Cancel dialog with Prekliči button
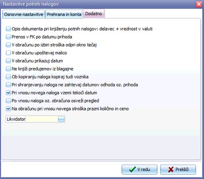Image resolution: width=204 pixels, height=179 pixels. [178, 169]
